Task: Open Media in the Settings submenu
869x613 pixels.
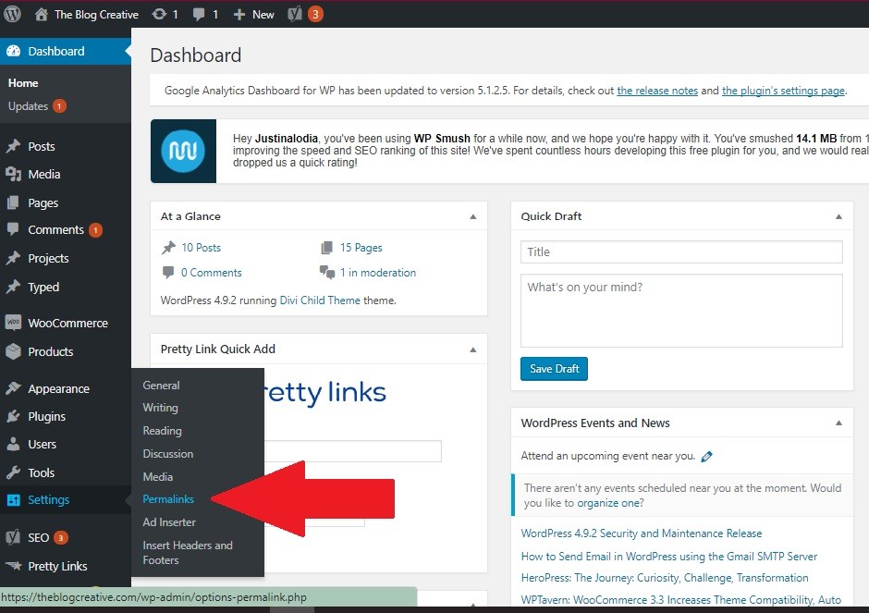Action: click(x=158, y=477)
